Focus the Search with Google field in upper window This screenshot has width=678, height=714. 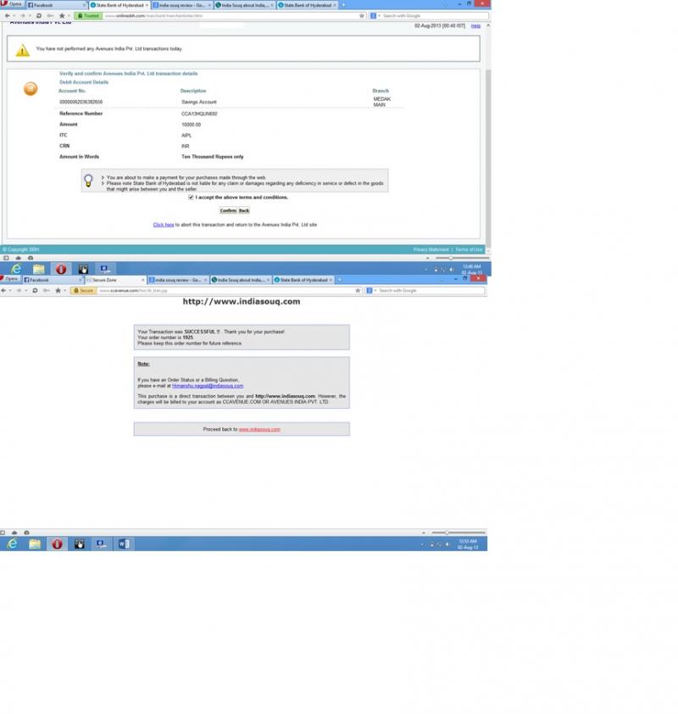435,16
